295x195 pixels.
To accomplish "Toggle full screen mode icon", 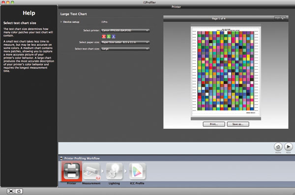I will (11, 191).
